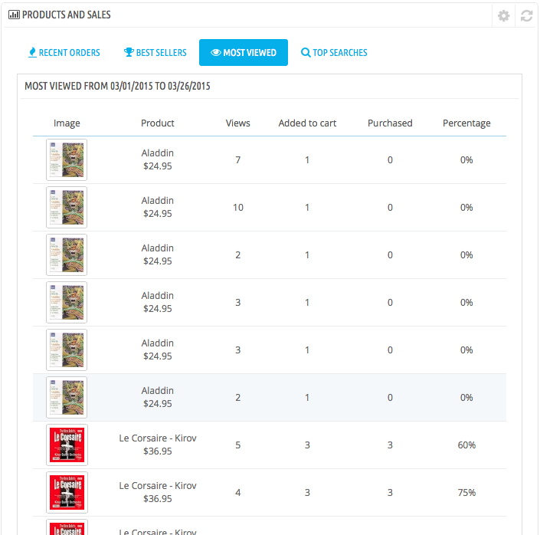This screenshot has width=540, height=535.
Task: Click the bar chart icon beside Products and Sales
Action: (x=14, y=15)
